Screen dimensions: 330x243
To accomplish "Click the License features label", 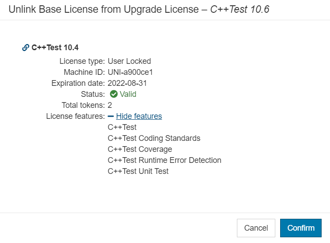I will tap(75, 116).
